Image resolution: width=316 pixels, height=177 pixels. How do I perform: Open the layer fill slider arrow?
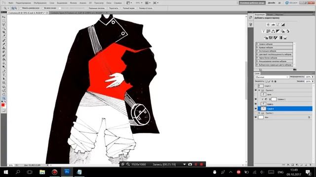point(313,81)
